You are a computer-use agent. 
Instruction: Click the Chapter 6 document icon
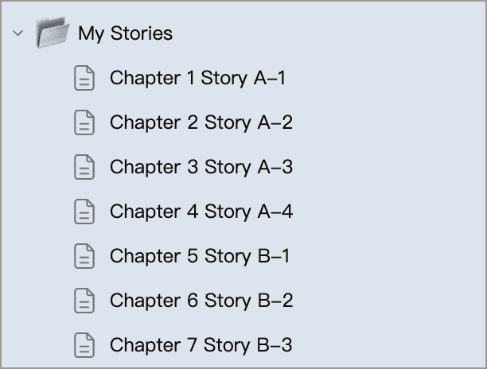(x=84, y=301)
